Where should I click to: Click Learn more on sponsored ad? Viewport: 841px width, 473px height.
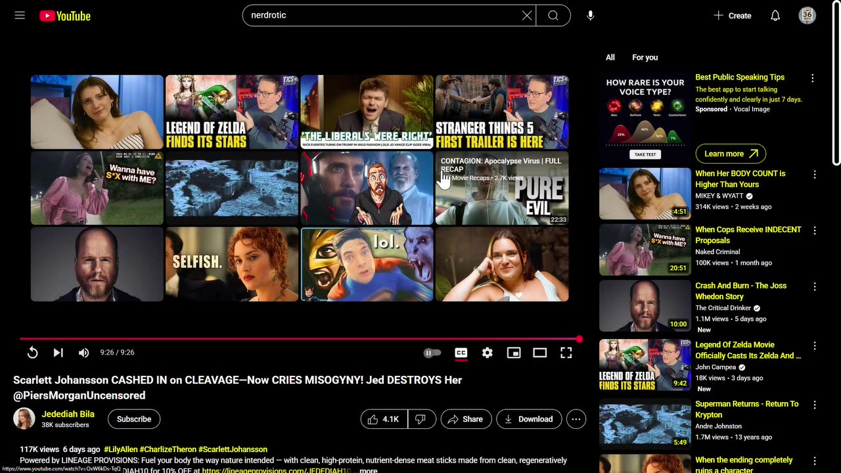(731, 154)
